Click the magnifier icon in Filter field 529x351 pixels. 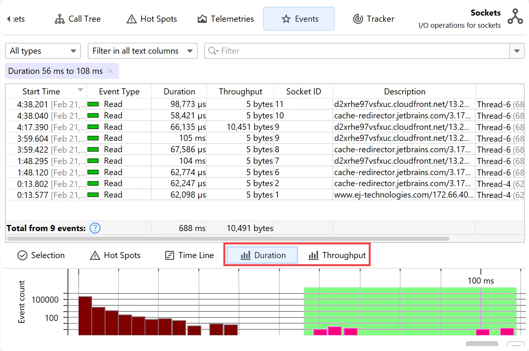coord(213,51)
